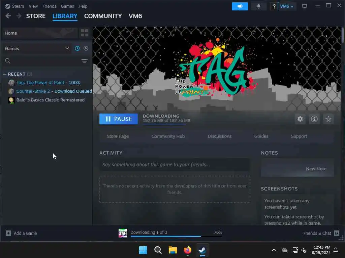Select Counter-Strike 2 Download Queued entry

coord(54,91)
